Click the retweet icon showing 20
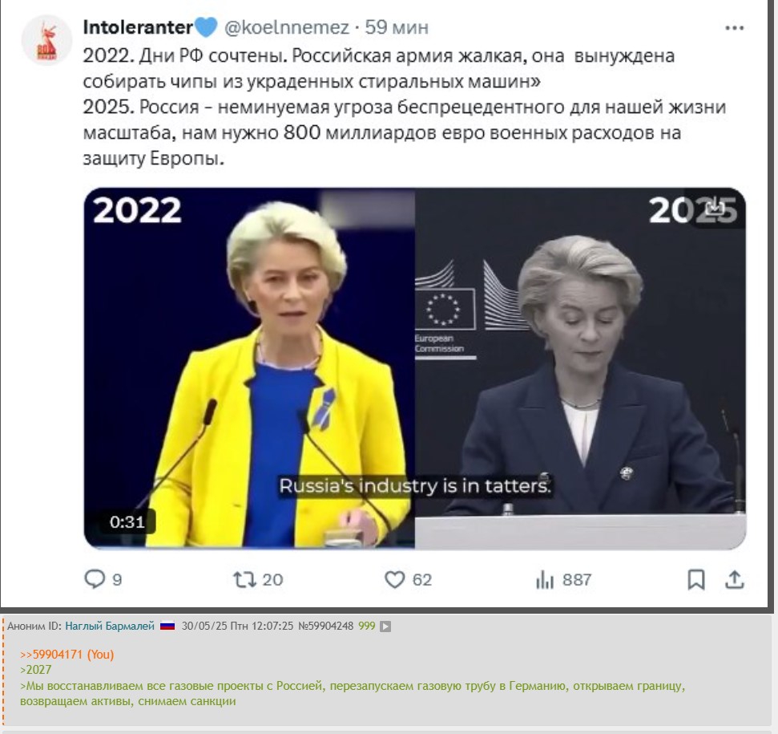 (244, 579)
